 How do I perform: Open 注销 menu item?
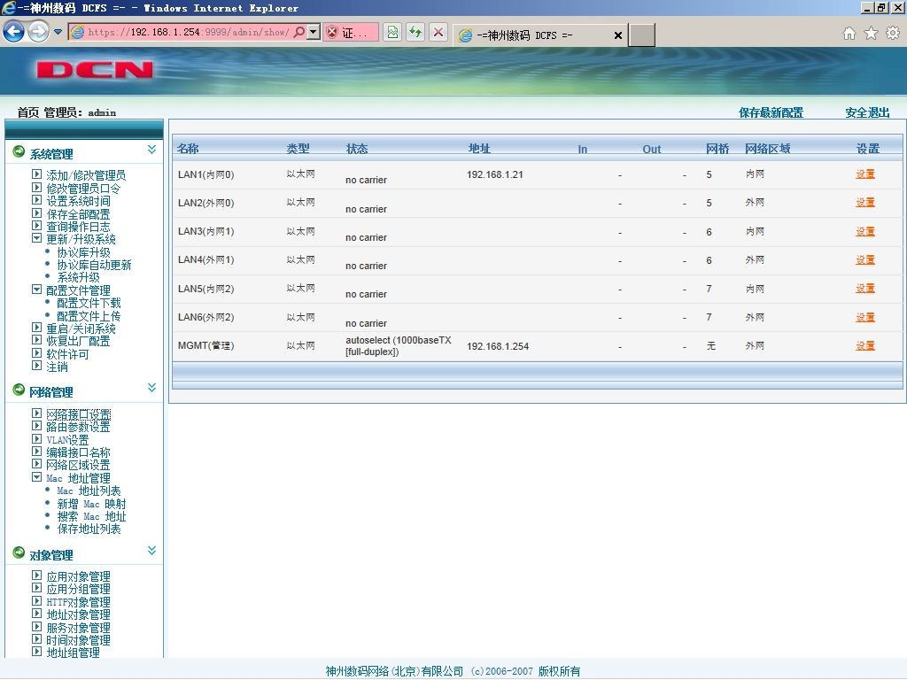(58, 367)
